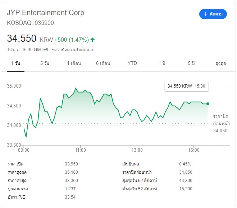Click the ติดตาม follow button
Screen dimensions: 237x208
pyautogui.click(x=213, y=14)
